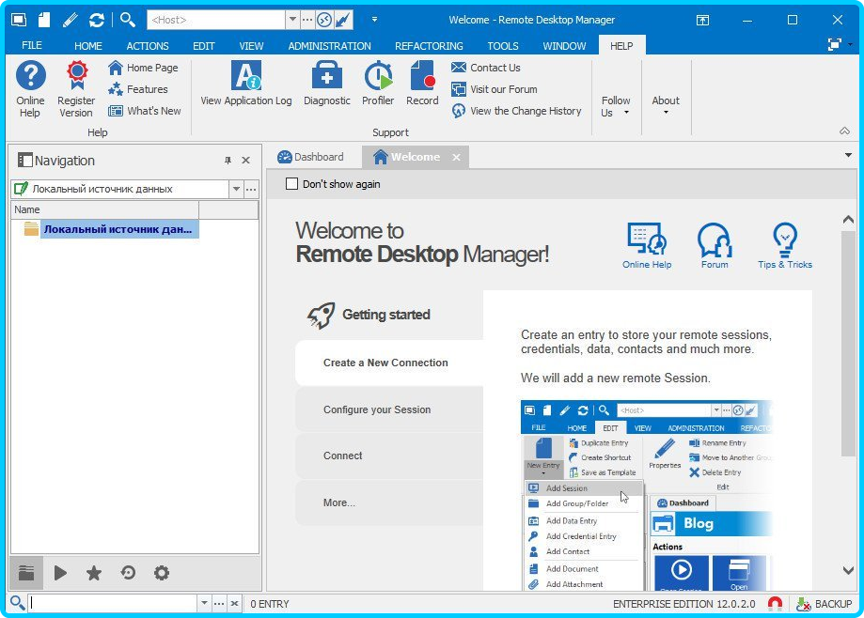Screen dimensions: 864x618
Task: Open the About dropdown
Action: (666, 105)
